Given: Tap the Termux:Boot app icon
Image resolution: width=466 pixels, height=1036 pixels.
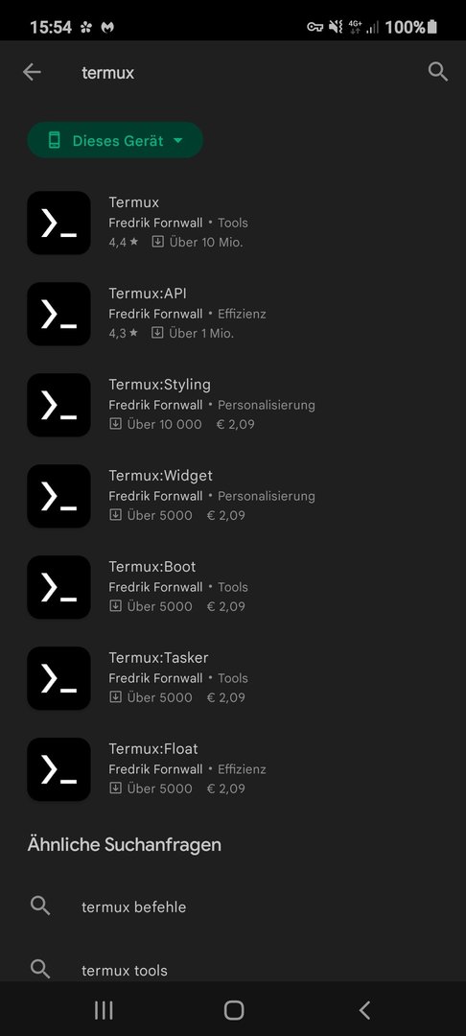Looking at the screenshot, I should coord(58,587).
